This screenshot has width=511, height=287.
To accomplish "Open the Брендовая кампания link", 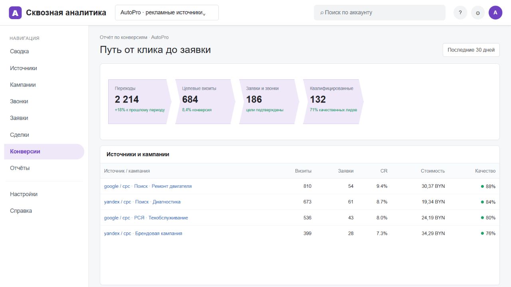I will coord(143,233).
